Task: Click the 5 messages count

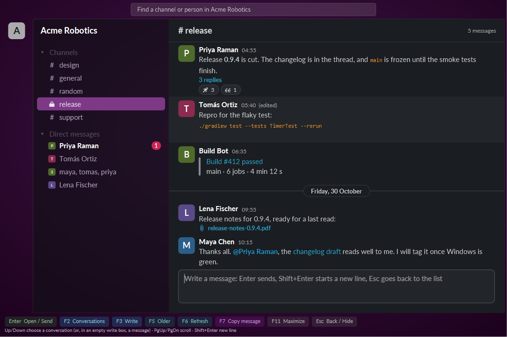Action: click(x=482, y=31)
